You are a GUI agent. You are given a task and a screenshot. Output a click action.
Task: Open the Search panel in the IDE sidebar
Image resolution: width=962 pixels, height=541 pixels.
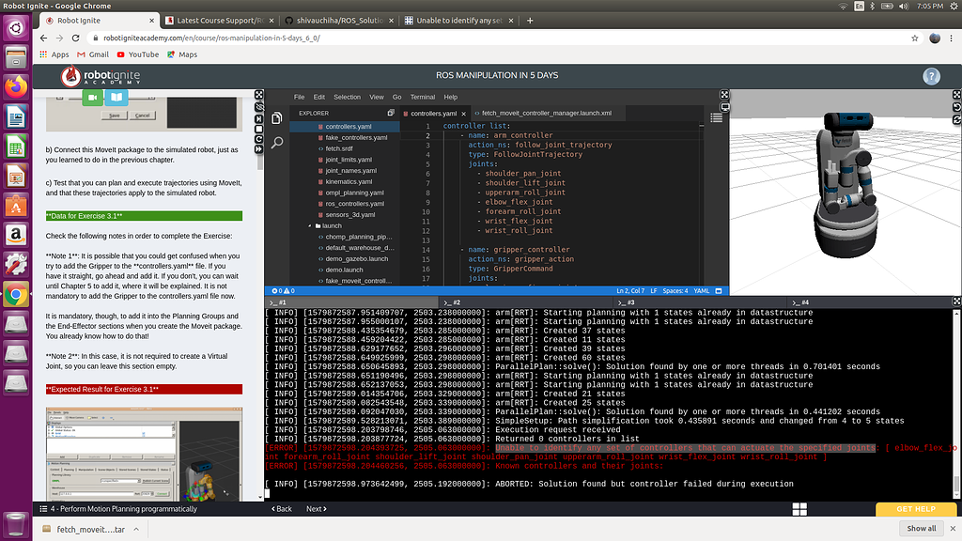tap(278, 141)
